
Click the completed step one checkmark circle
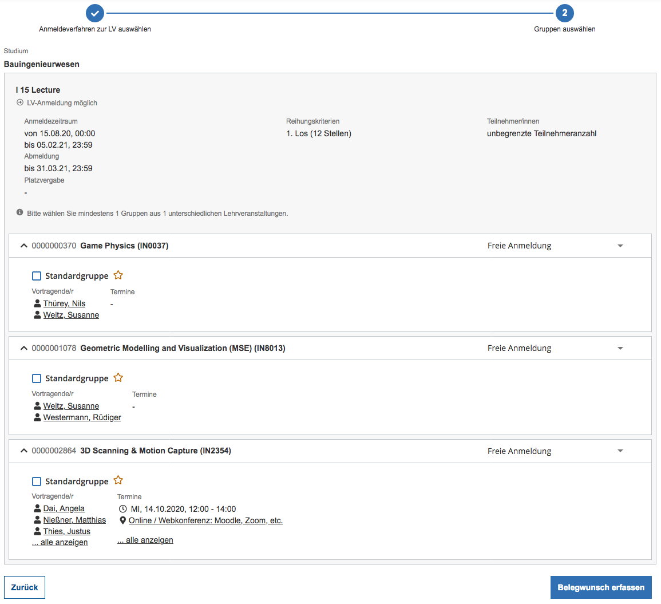point(95,13)
